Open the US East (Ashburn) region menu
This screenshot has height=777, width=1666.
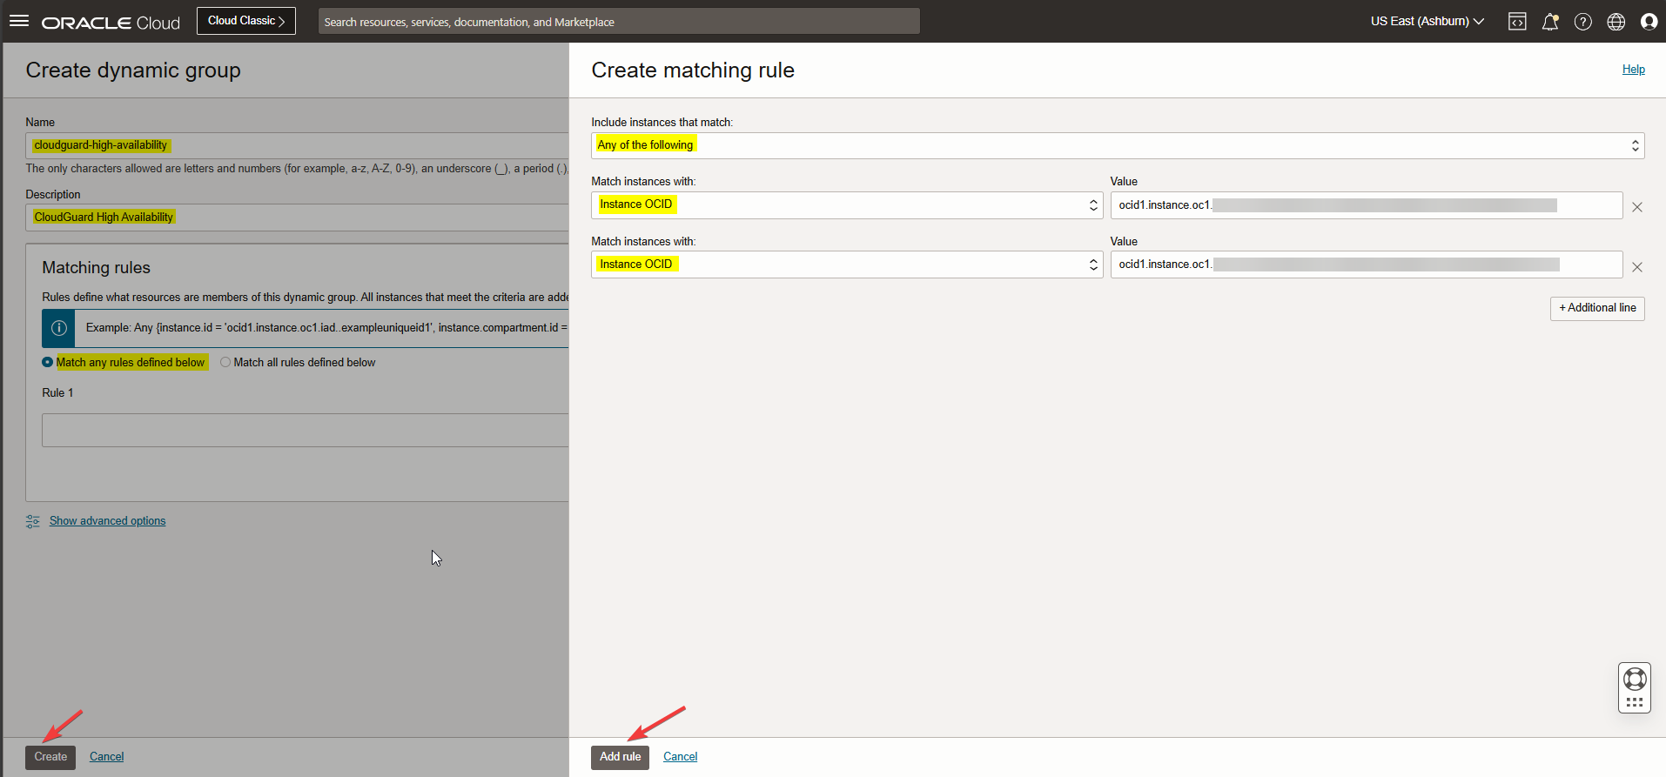click(x=1427, y=22)
